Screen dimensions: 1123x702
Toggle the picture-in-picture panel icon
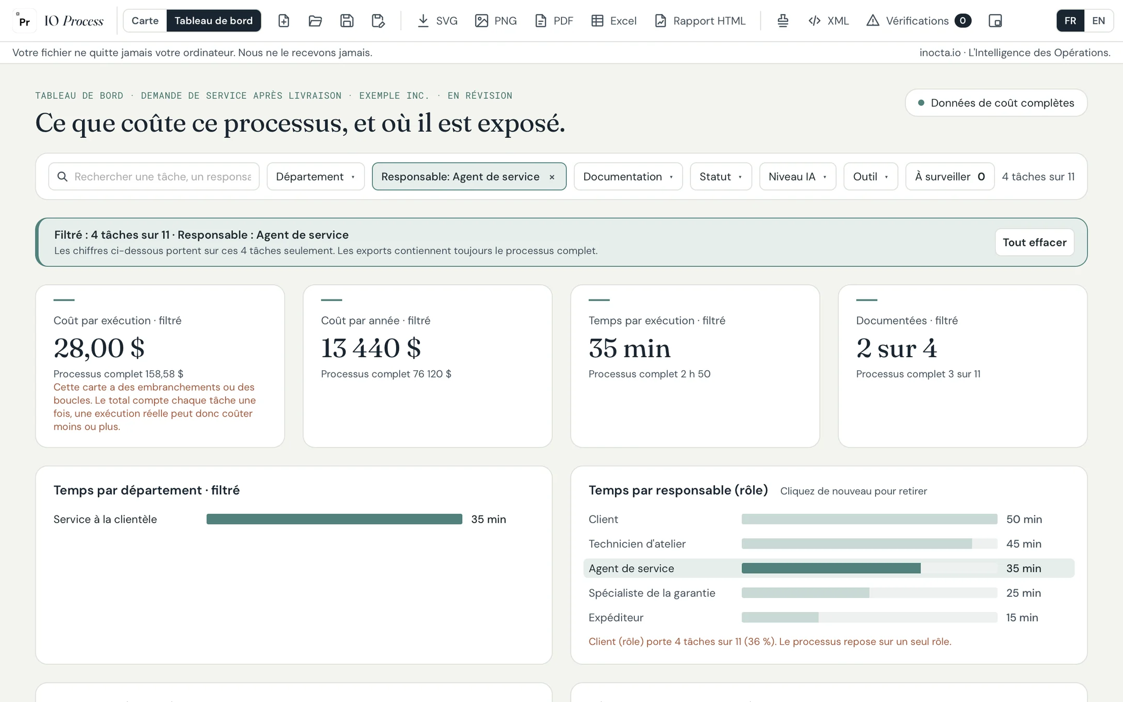[x=995, y=21]
